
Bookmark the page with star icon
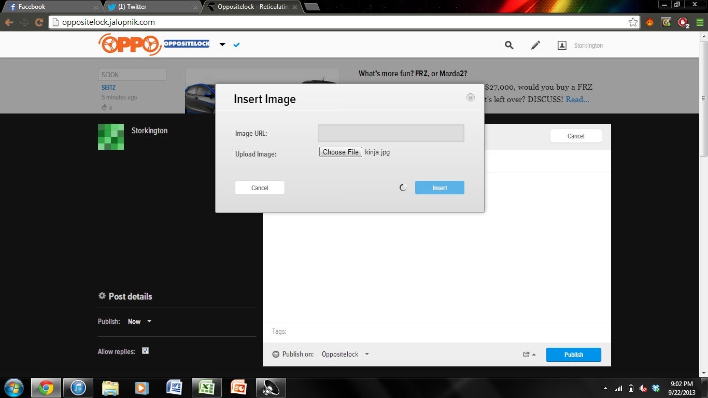633,22
